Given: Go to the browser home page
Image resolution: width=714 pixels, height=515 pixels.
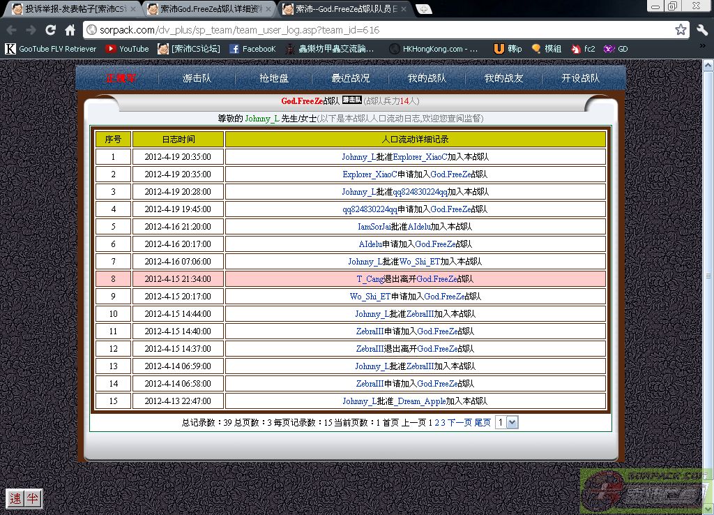Looking at the screenshot, I should pyautogui.click(x=70, y=30).
